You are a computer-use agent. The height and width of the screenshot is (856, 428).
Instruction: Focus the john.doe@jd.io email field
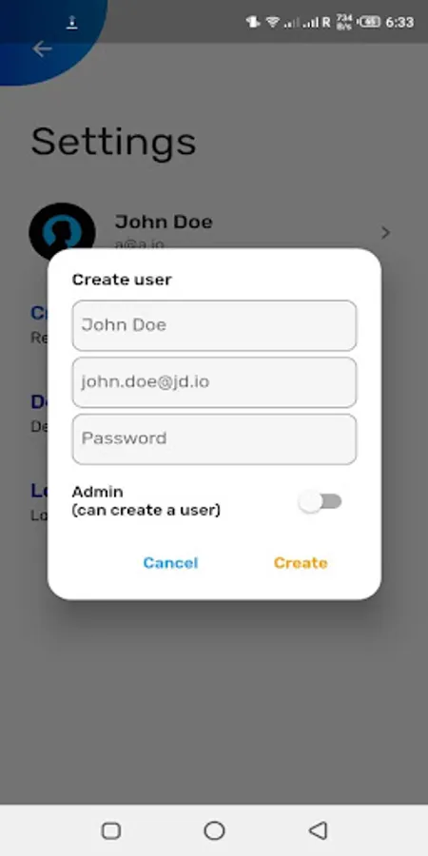click(x=214, y=382)
